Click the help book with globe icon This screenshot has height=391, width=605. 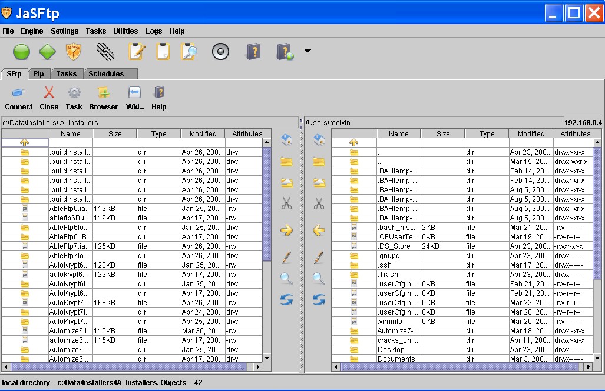click(285, 52)
